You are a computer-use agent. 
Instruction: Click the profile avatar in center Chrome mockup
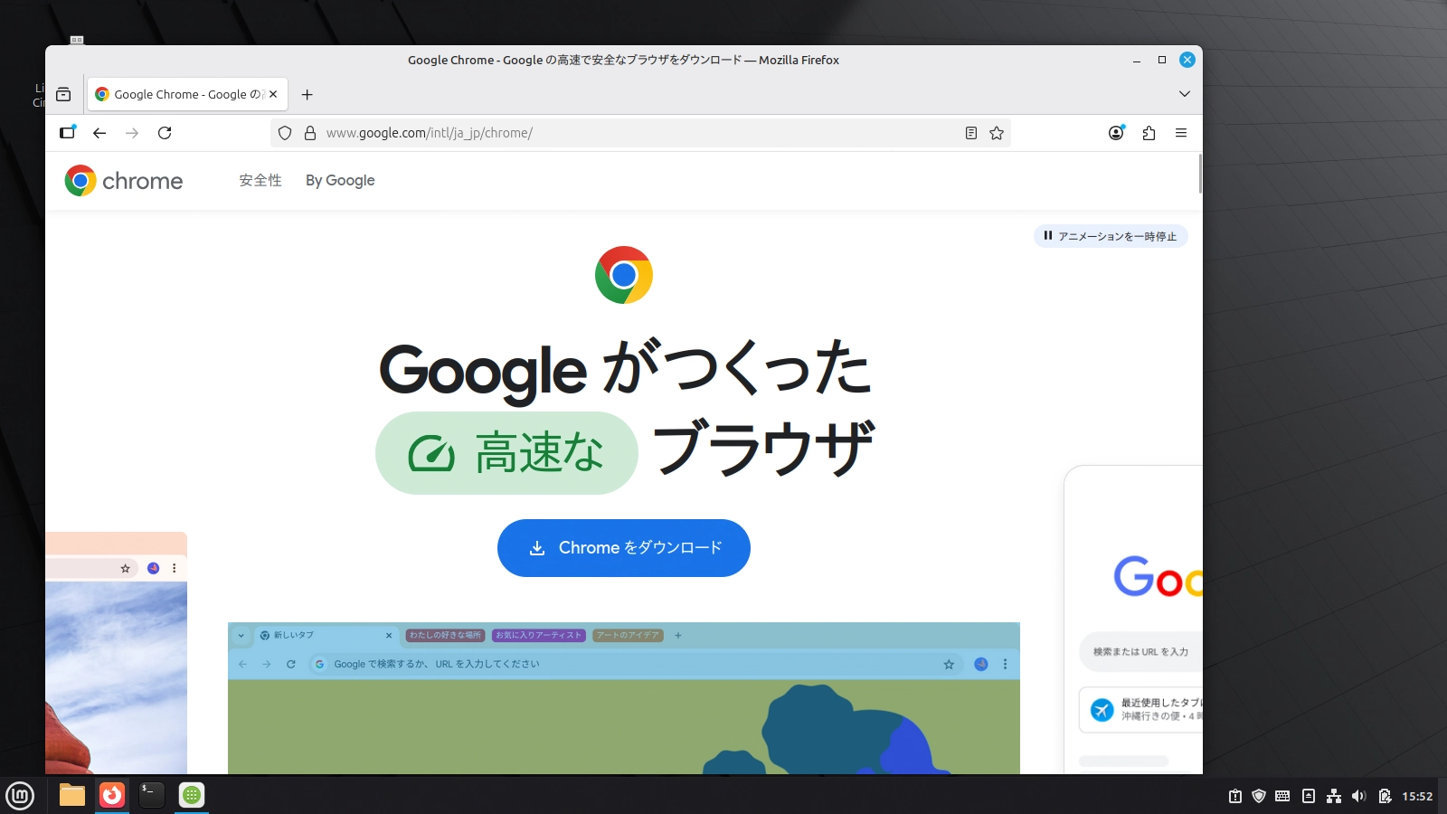981,664
